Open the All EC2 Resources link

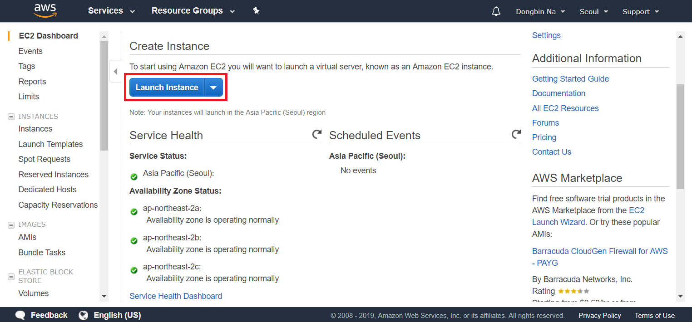[x=565, y=108]
